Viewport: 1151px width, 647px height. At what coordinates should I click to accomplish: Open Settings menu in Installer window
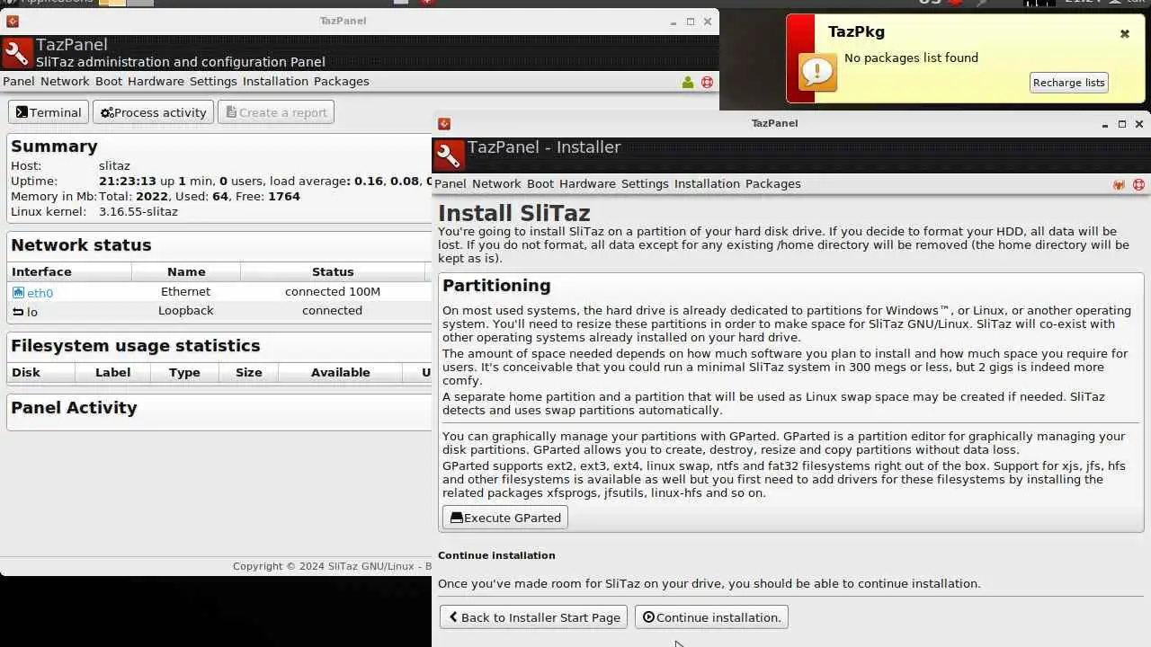coord(645,183)
